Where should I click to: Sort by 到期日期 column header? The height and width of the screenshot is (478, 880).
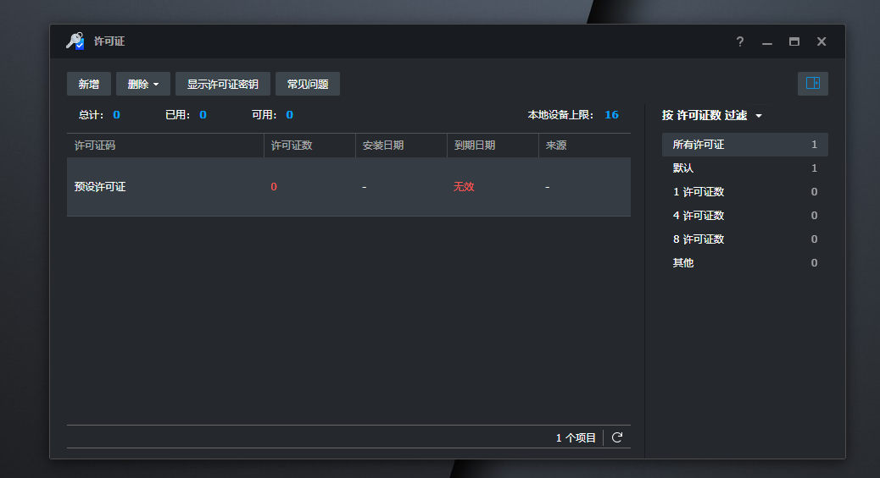[x=493, y=146]
